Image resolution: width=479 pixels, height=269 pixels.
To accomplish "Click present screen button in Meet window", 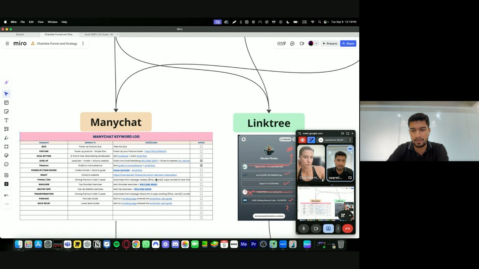I will coord(328,229).
